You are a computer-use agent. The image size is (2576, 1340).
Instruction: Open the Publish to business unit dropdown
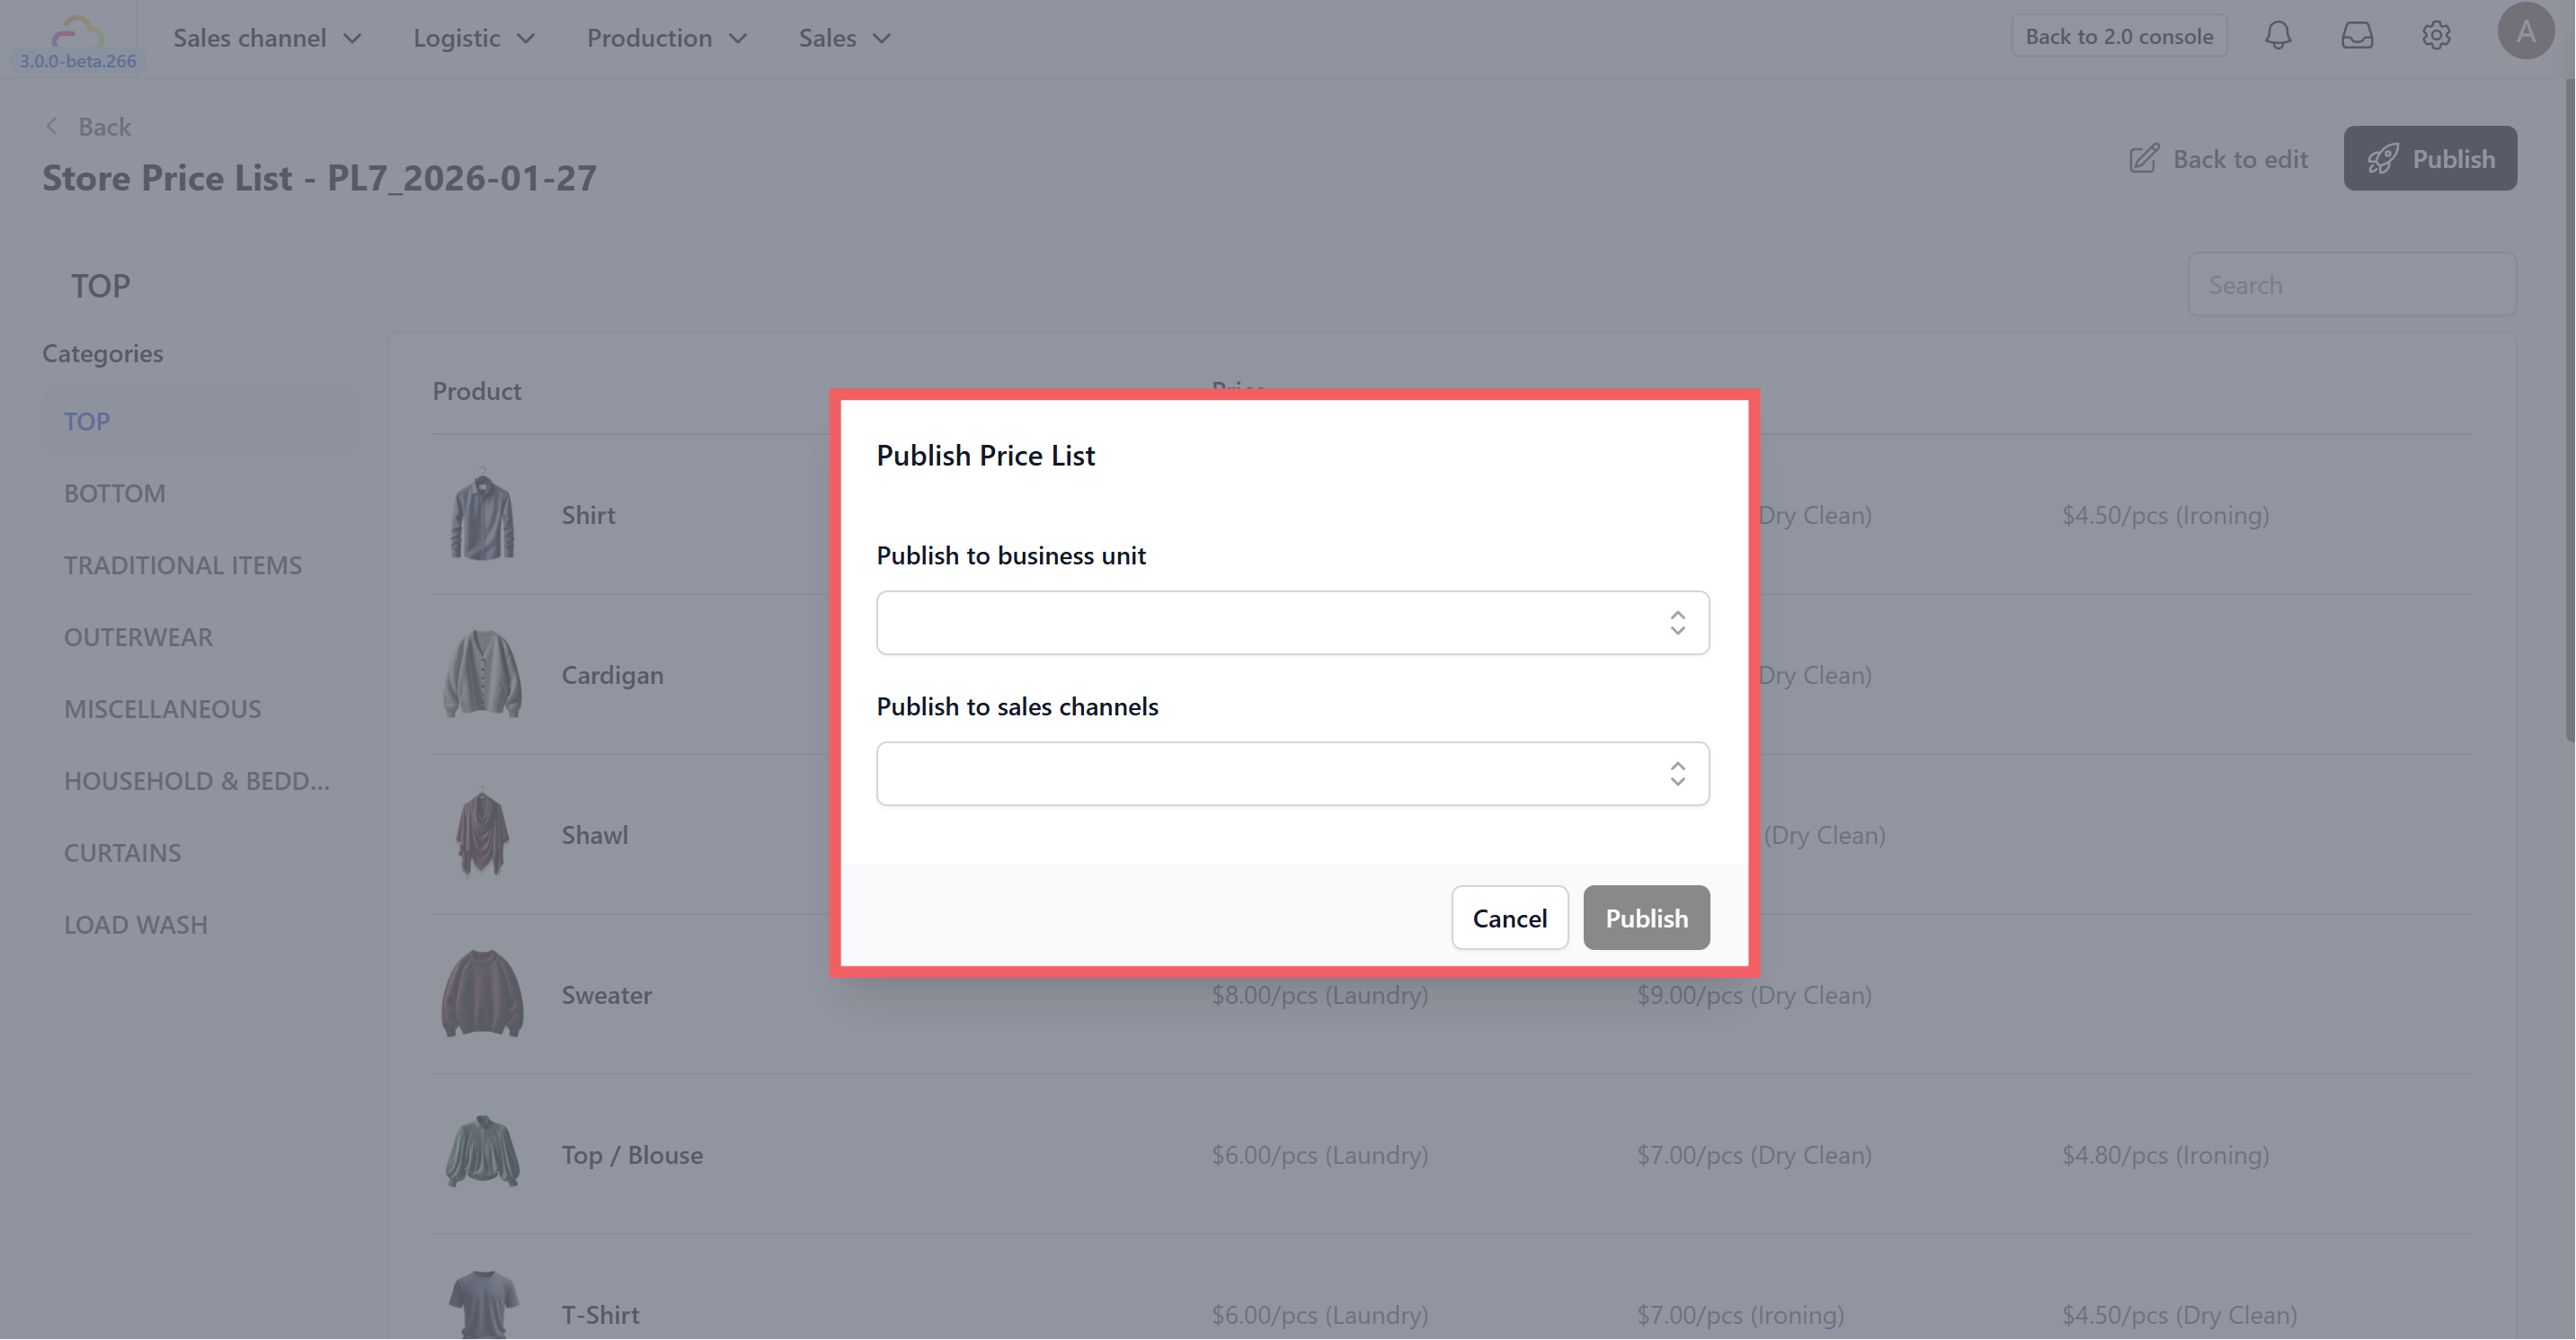coord(1292,623)
